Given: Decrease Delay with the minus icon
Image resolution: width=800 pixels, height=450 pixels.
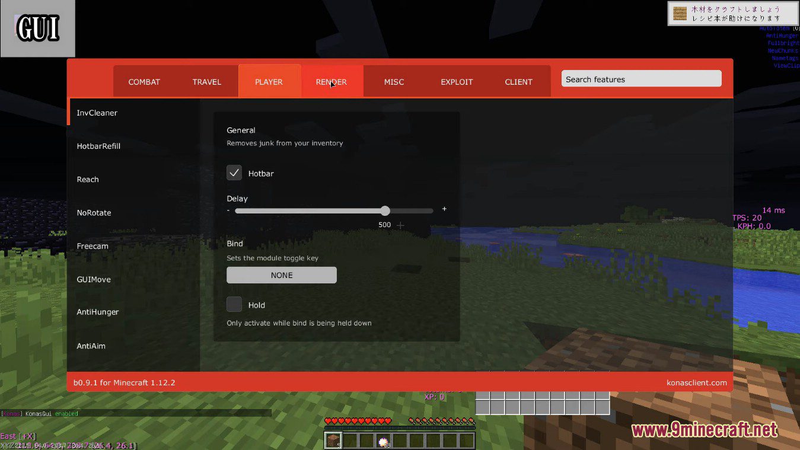Looking at the screenshot, I should [228, 210].
